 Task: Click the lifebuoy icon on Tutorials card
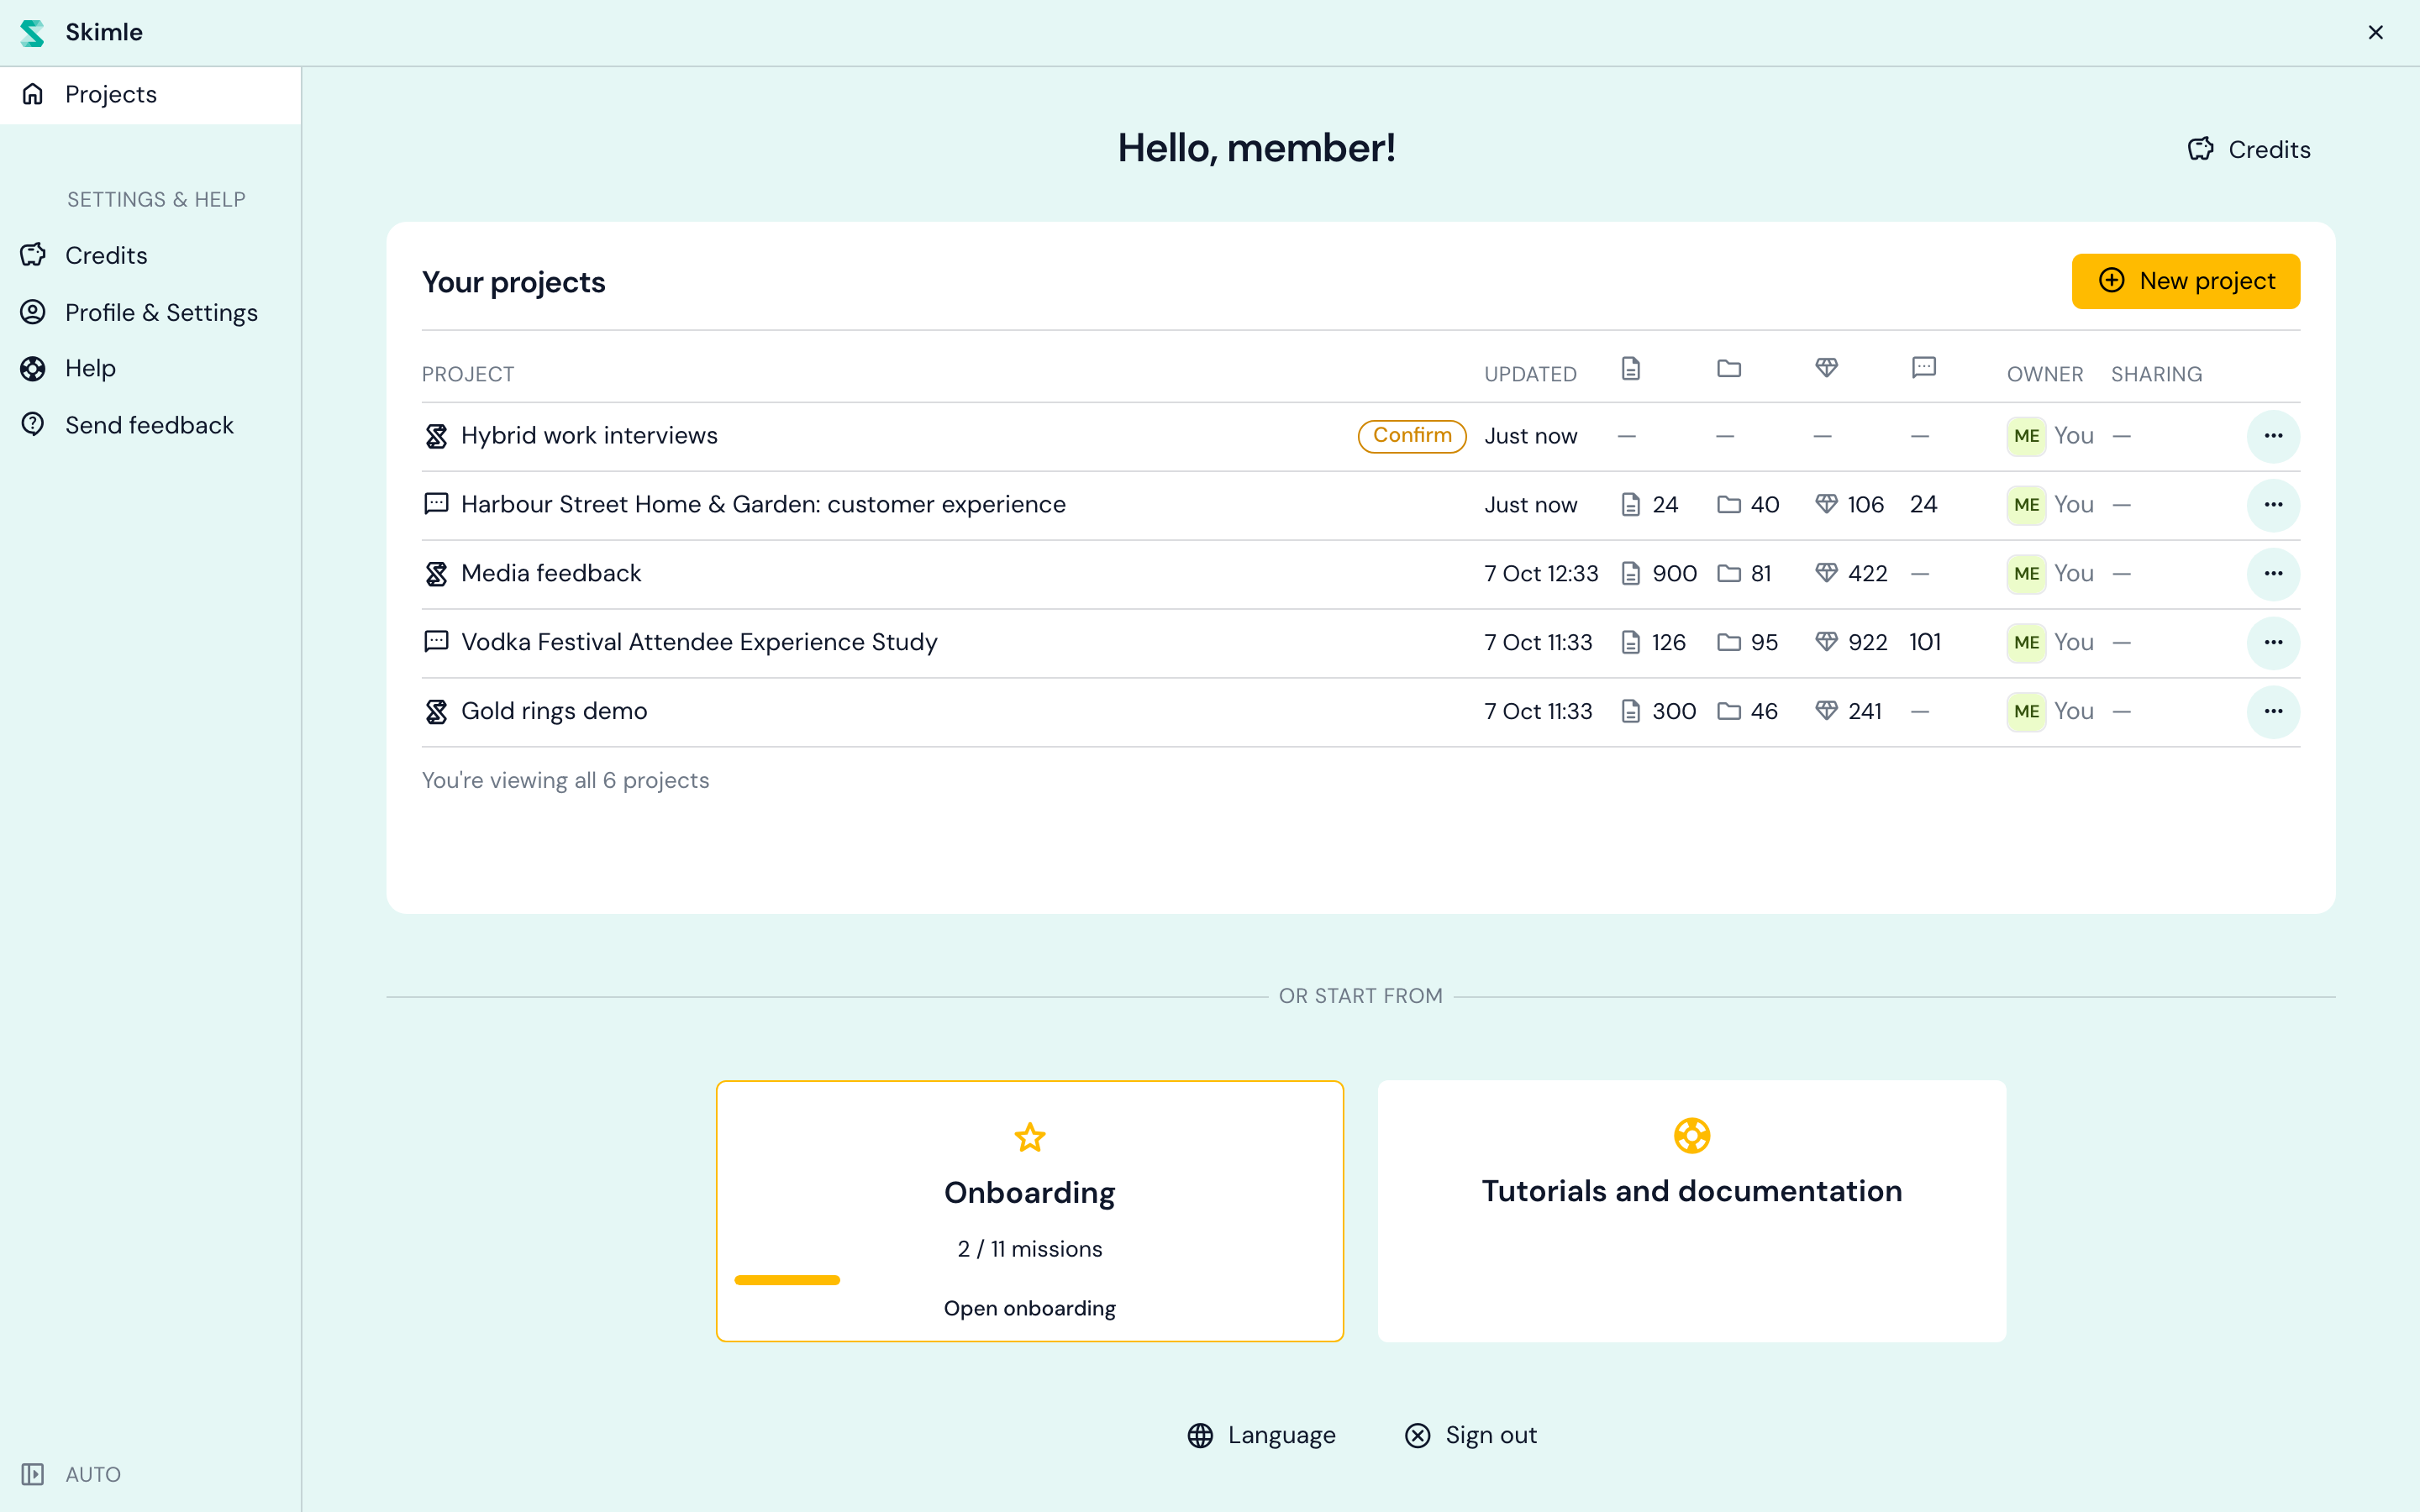pyautogui.click(x=1692, y=1136)
